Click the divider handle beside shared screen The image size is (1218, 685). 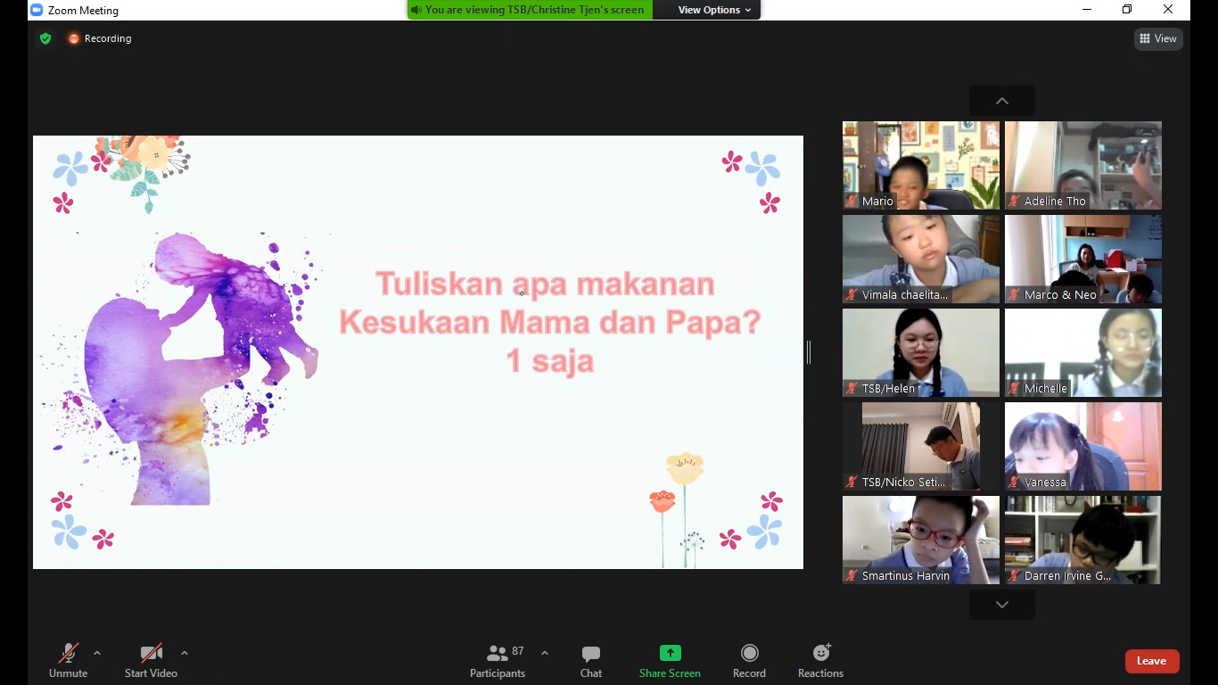coord(809,352)
